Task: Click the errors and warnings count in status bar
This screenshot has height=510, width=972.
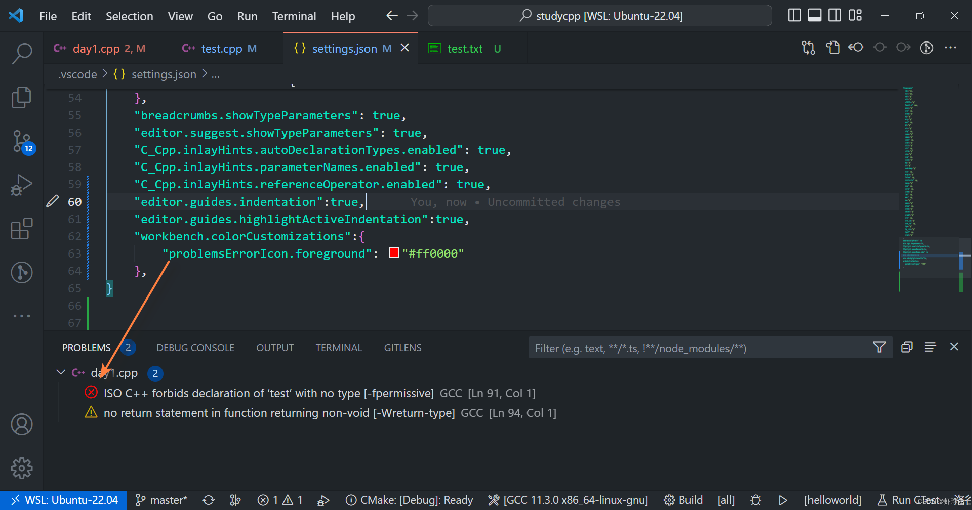Action: [280, 500]
